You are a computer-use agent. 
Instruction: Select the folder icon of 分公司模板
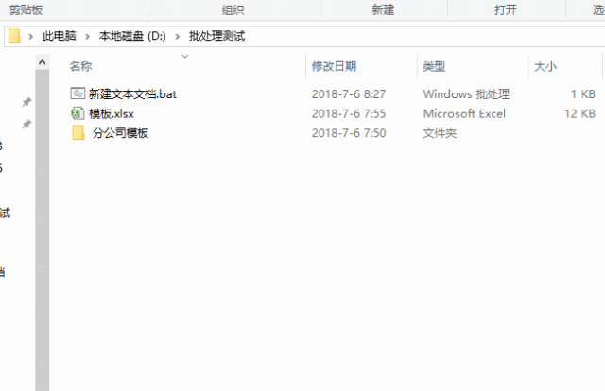pyautogui.click(x=78, y=132)
